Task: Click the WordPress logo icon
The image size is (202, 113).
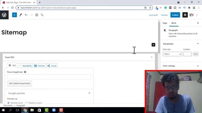Action: coord(4,15)
